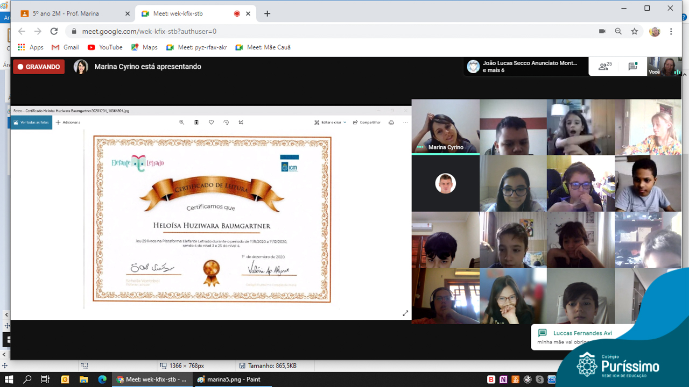The image size is (689, 387).
Task: Click the 'Compartilhar' share button
Action: [367, 123]
